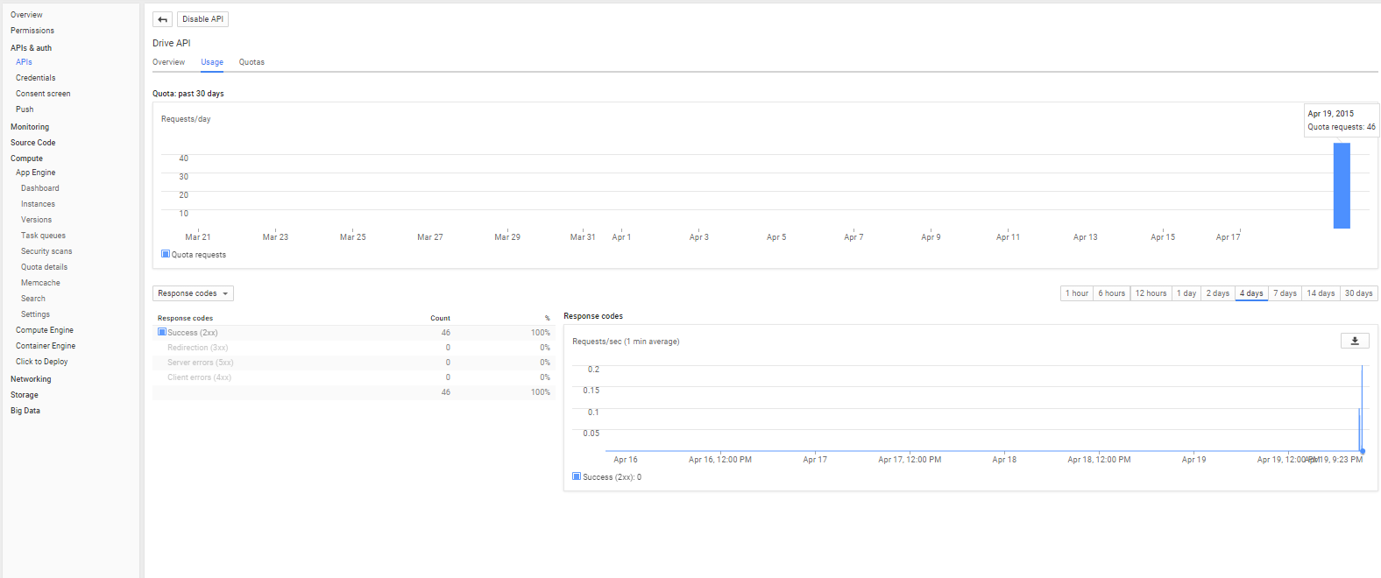Open Permissions in the sidebar
This screenshot has width=1381, height=578.
pos(32,31)
